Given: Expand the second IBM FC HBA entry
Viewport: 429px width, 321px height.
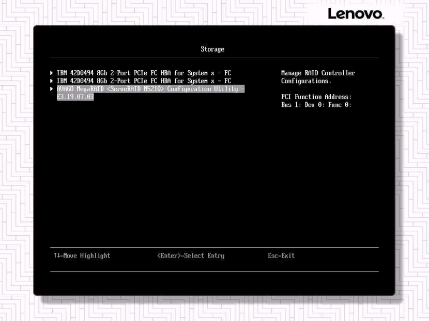Looking at the screenshot, I should (x=52, y=81).
